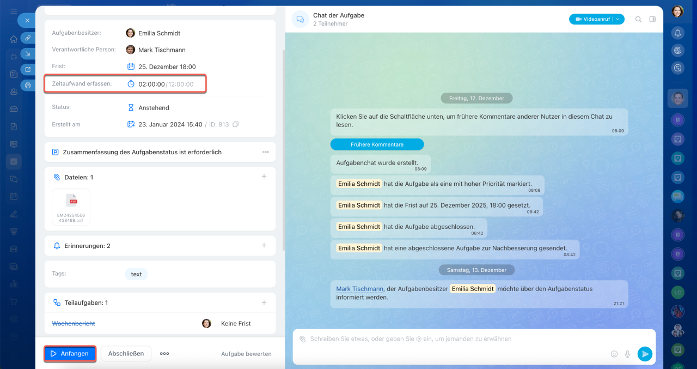Click Teilaufgaben: 1 heading
The width and height of the screenshot is (697, 369).
(86, 303)
